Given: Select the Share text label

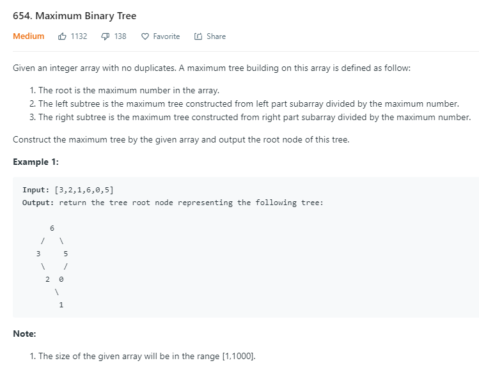Looking at the screenshot, I should point(216,36).
